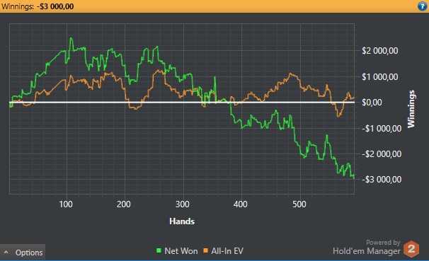Viewport: 429px width, 261px height.
Task: Click the 100 hands axis label
Action: [66, 204]
